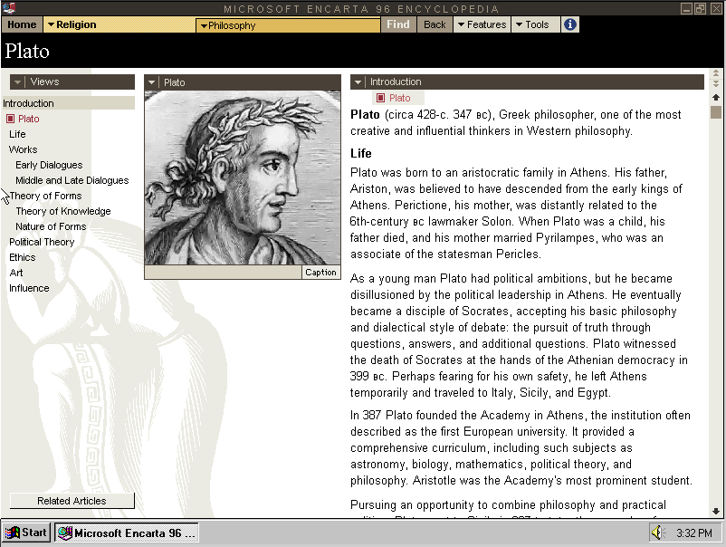Open the Views dropdown arrow
The height and width of the screenshot is (547, 726).
tap(18, 82)
